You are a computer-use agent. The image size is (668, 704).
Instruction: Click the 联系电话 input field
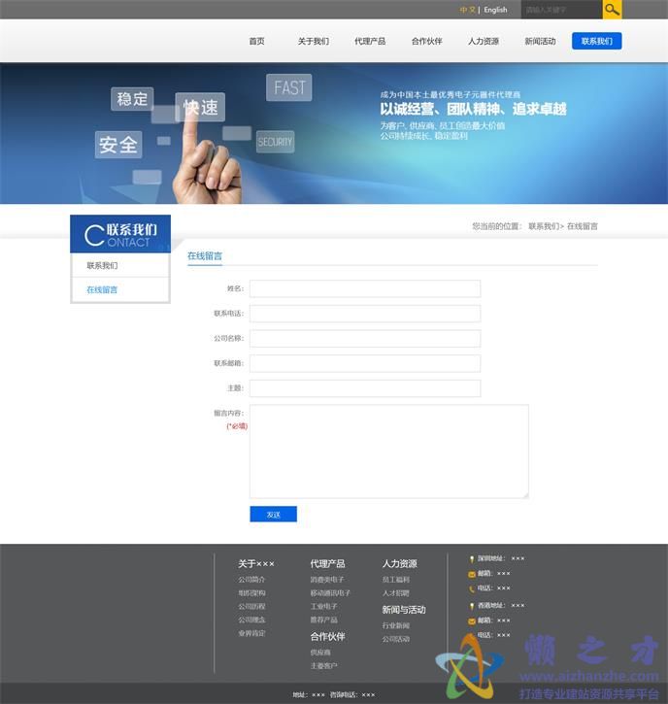click(365, 314)
